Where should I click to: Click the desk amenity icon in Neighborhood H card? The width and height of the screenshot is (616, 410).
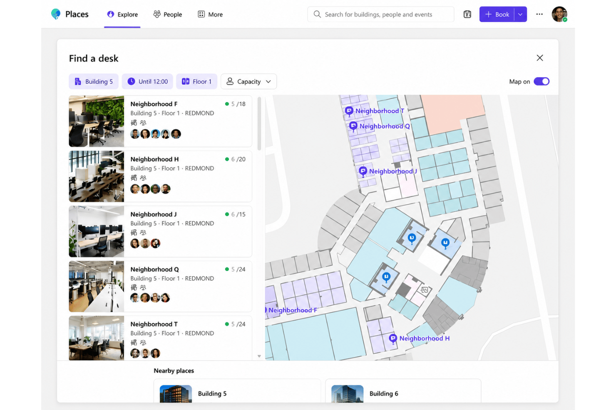(134, 178)
